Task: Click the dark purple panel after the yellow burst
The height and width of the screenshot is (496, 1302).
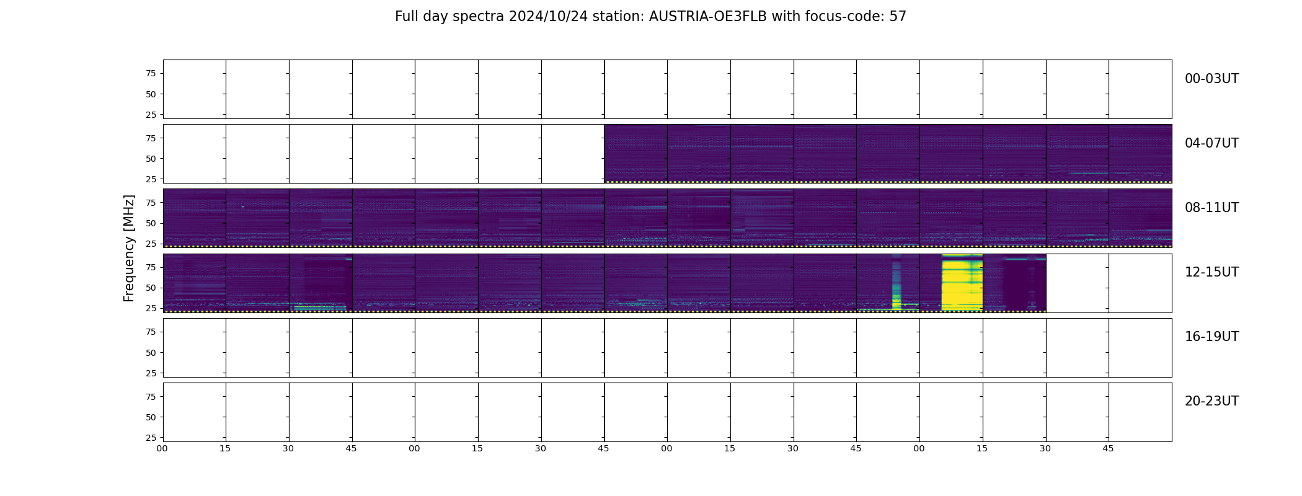Action: pyautogui.click(x=1014, y=283)
